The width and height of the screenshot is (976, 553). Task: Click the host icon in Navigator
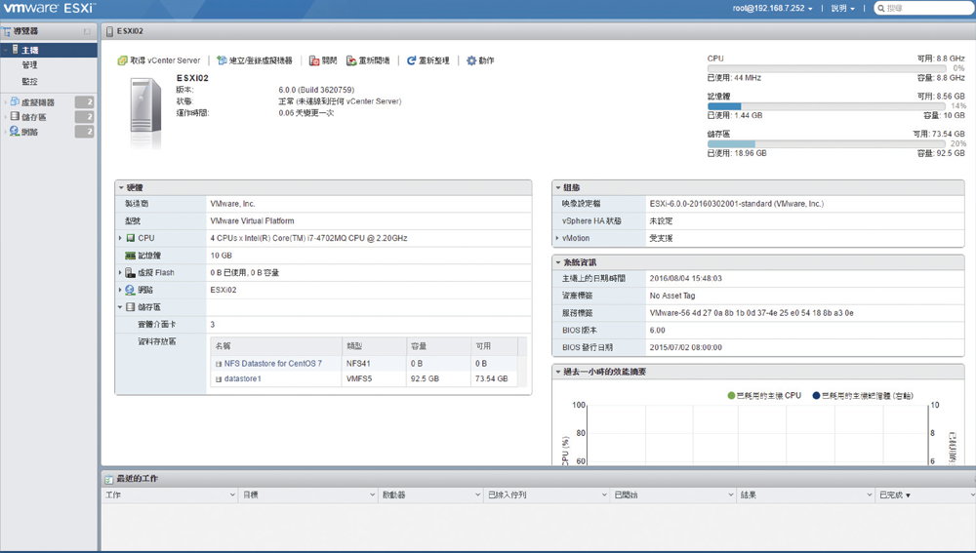pyautogui.click(x=16, y=49)
